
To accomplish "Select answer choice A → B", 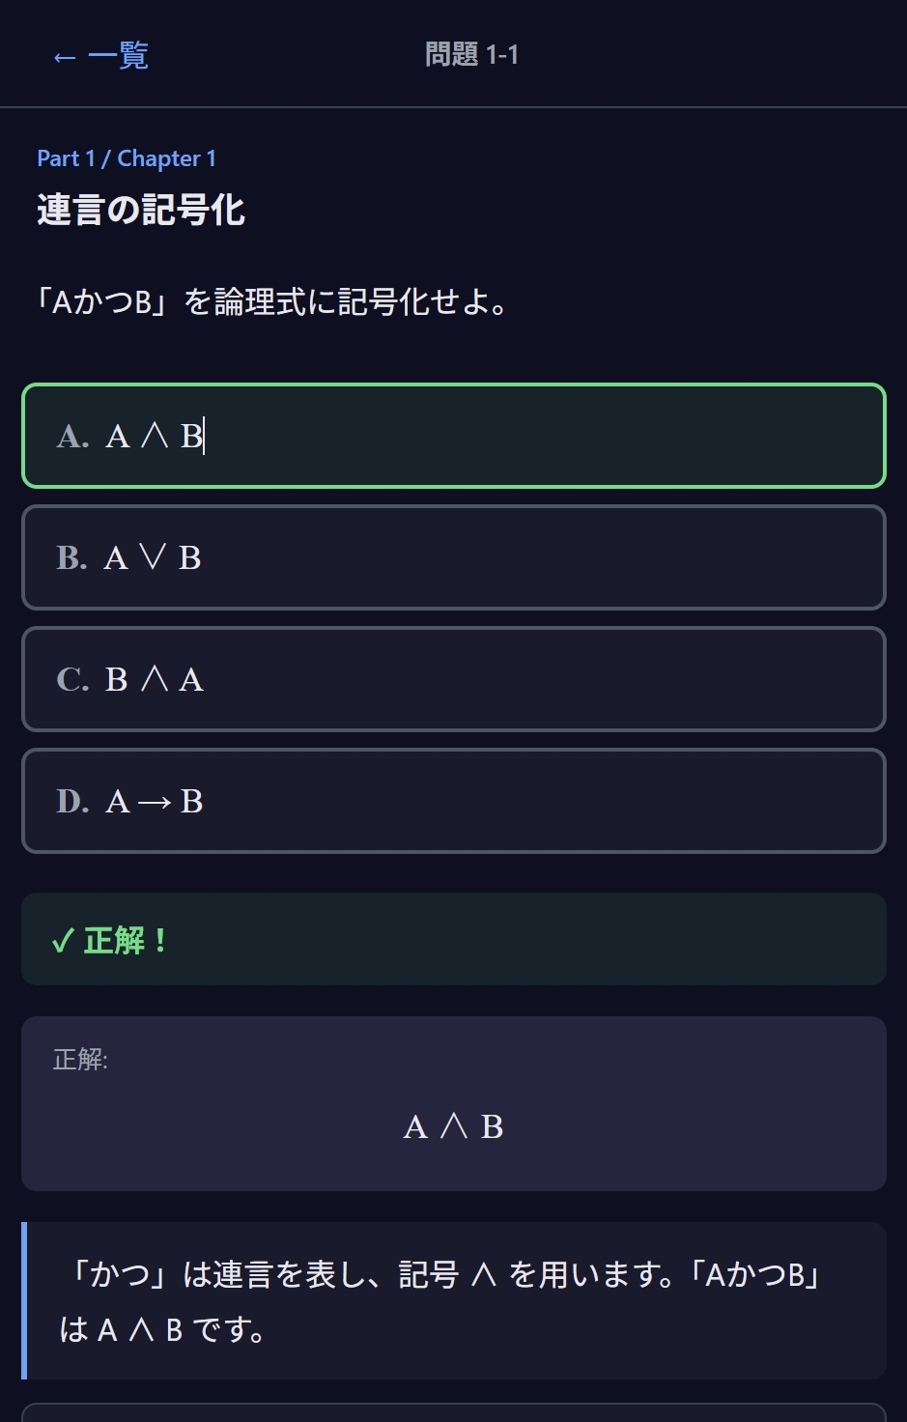I will point(454,801).
